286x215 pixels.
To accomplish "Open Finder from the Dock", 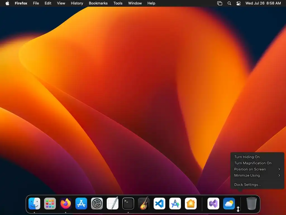I will (34, 204).
